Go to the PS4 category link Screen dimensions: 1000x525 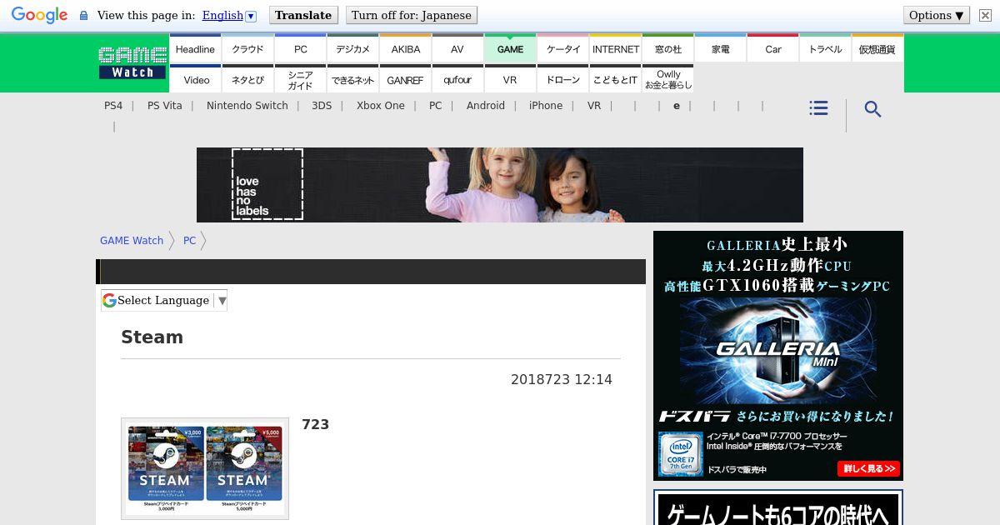pos(113,106)
